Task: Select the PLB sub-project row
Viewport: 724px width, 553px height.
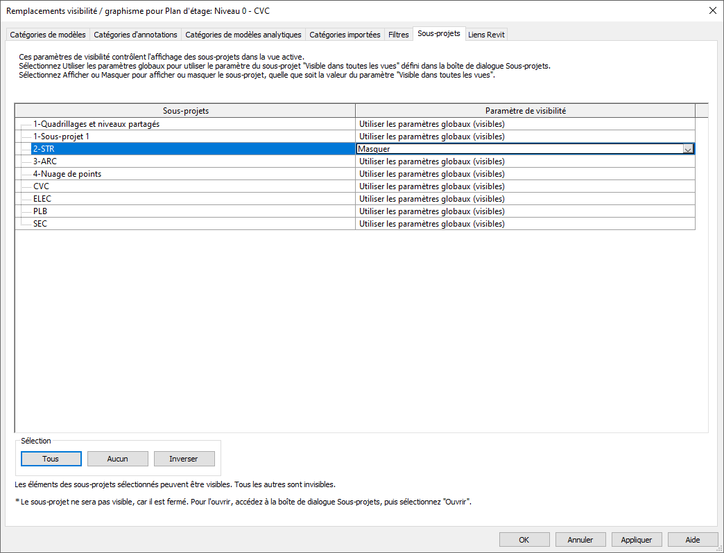Action: click(40, 211)
